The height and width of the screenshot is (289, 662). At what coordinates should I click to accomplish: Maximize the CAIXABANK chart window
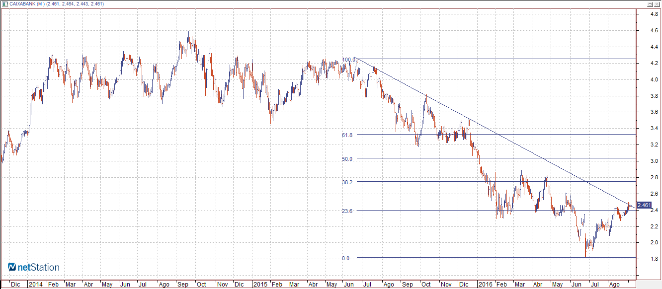[x=650, y=4]
